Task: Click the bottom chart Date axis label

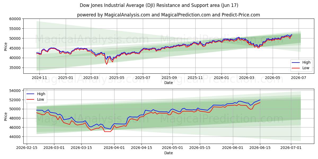Action: pyautogui.click(x=169, y=153)
